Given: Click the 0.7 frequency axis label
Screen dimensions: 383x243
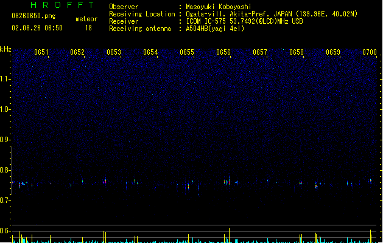Looking at the screenshot, I should click(5, 200).
